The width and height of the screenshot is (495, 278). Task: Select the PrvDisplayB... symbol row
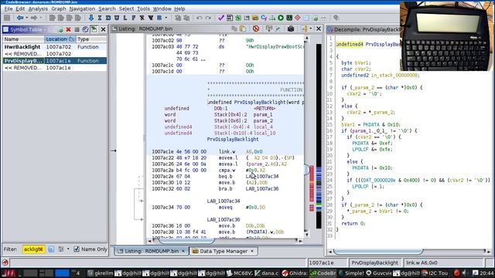pyautogui.click(x=55, y=60)
